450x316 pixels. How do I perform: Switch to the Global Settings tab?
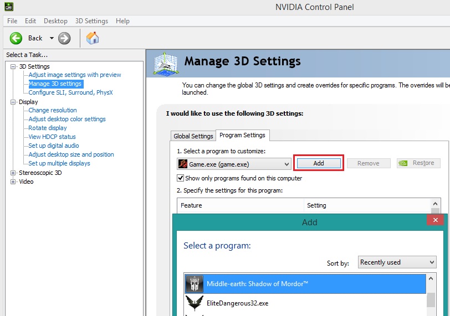pos(193,136)
